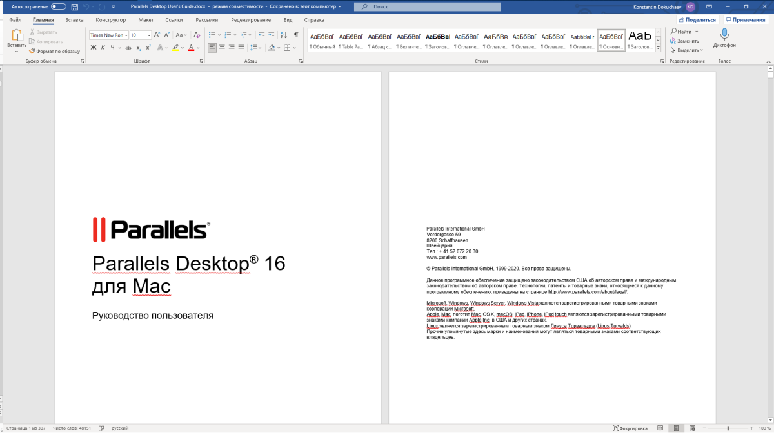
Task: Click Найти to search document
Action: [681, 32]
